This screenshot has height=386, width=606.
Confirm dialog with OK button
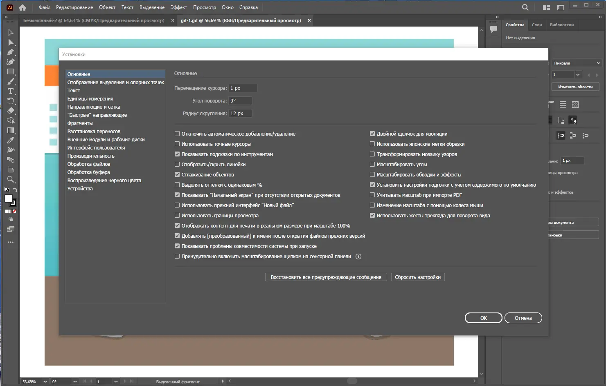483,318
